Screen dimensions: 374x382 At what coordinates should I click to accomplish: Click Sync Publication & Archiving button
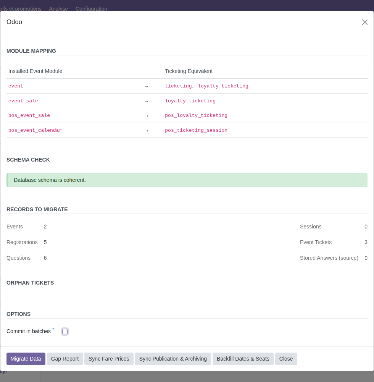point(173,359)
